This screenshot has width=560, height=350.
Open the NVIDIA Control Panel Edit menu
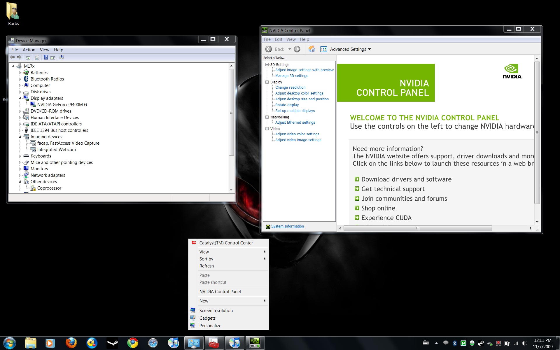[279, 39]
